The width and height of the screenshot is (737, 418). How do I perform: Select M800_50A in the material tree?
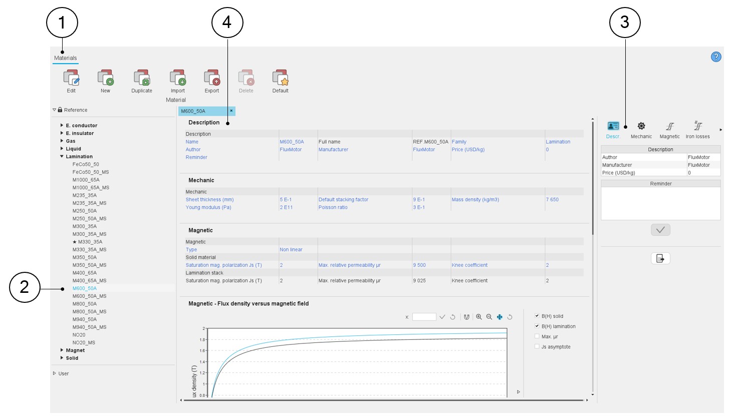[85, 304]
